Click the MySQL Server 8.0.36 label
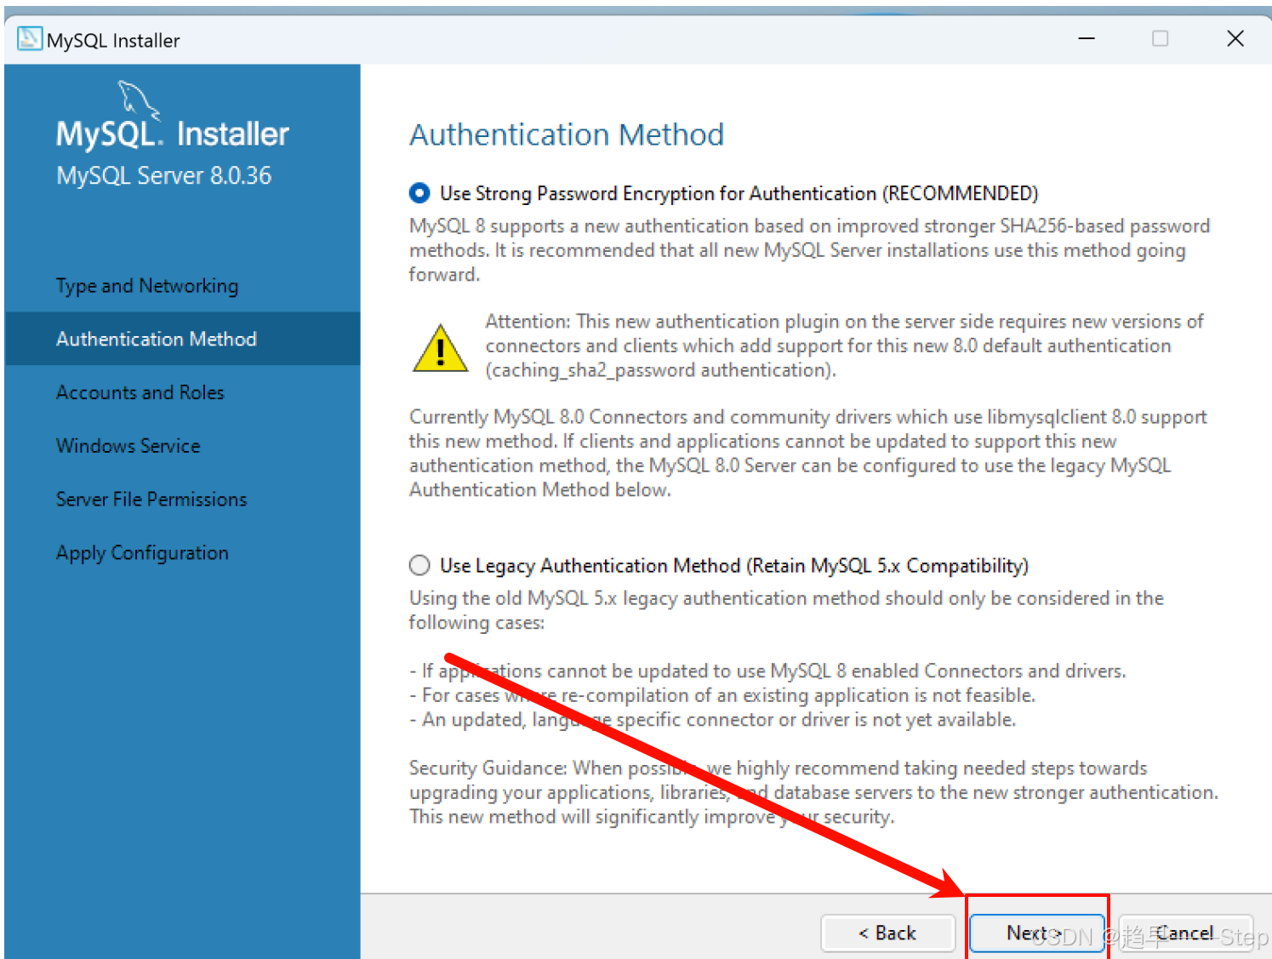The width and height of the screenshot is (1272, 959). (164, 176)
